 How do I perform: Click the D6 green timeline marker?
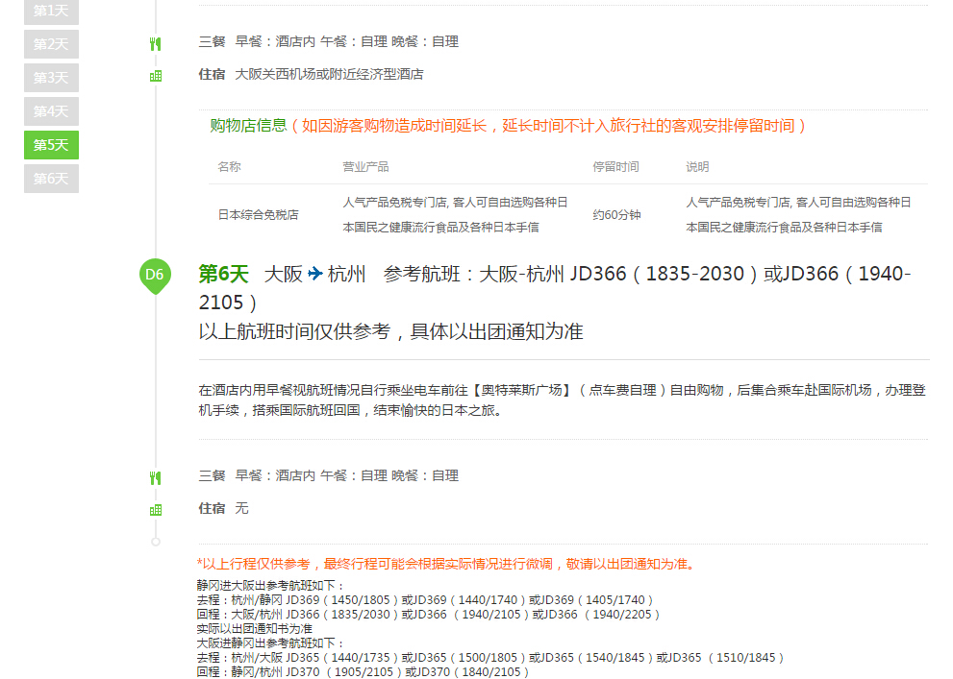155,275
